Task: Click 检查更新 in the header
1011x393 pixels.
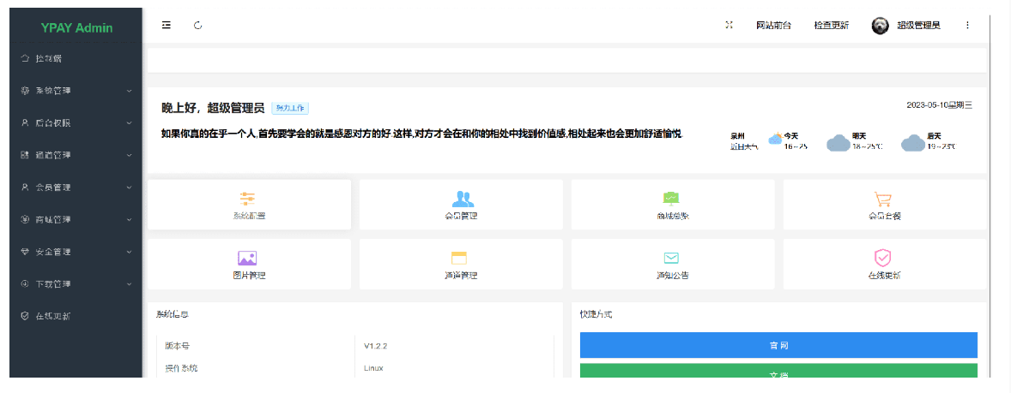Action: pos(831,26)
